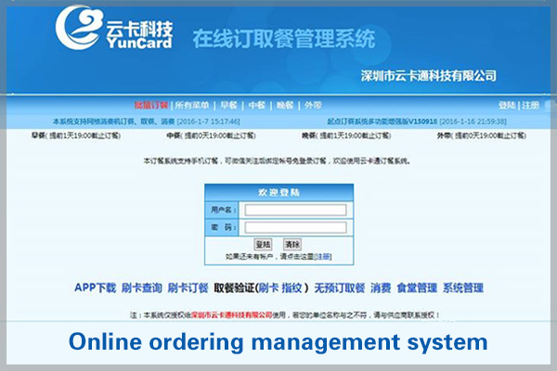This screenshot has width=557, height=371.
Task: Open the APP下载 link
Action: (96, 288)
